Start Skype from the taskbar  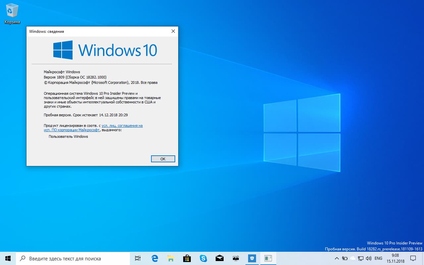tap(203, 258)
